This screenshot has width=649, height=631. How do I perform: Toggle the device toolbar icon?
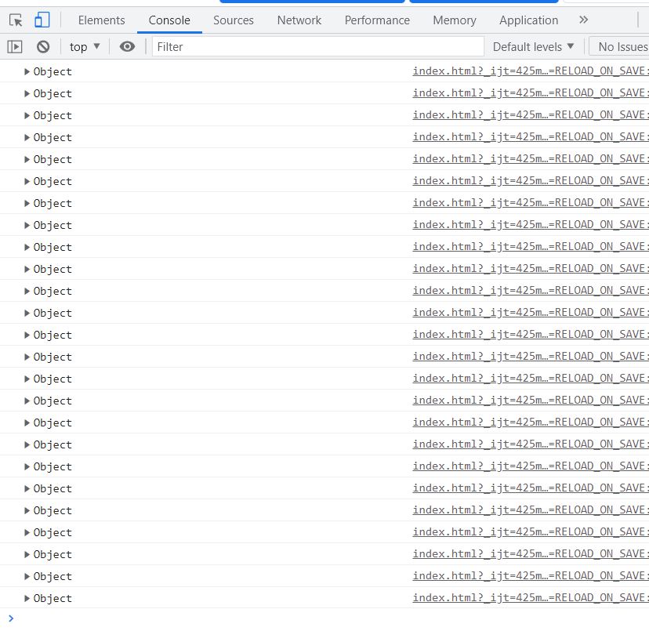tap(42, 20)
